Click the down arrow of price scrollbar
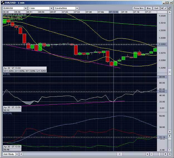This screenshot has width=174, height=158. [x=170, y=132]
